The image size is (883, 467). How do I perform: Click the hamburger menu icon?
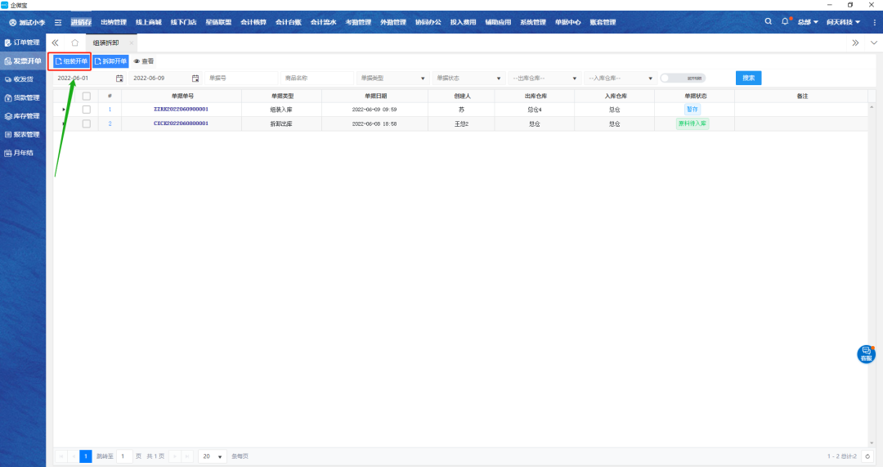tap(58, 22)
